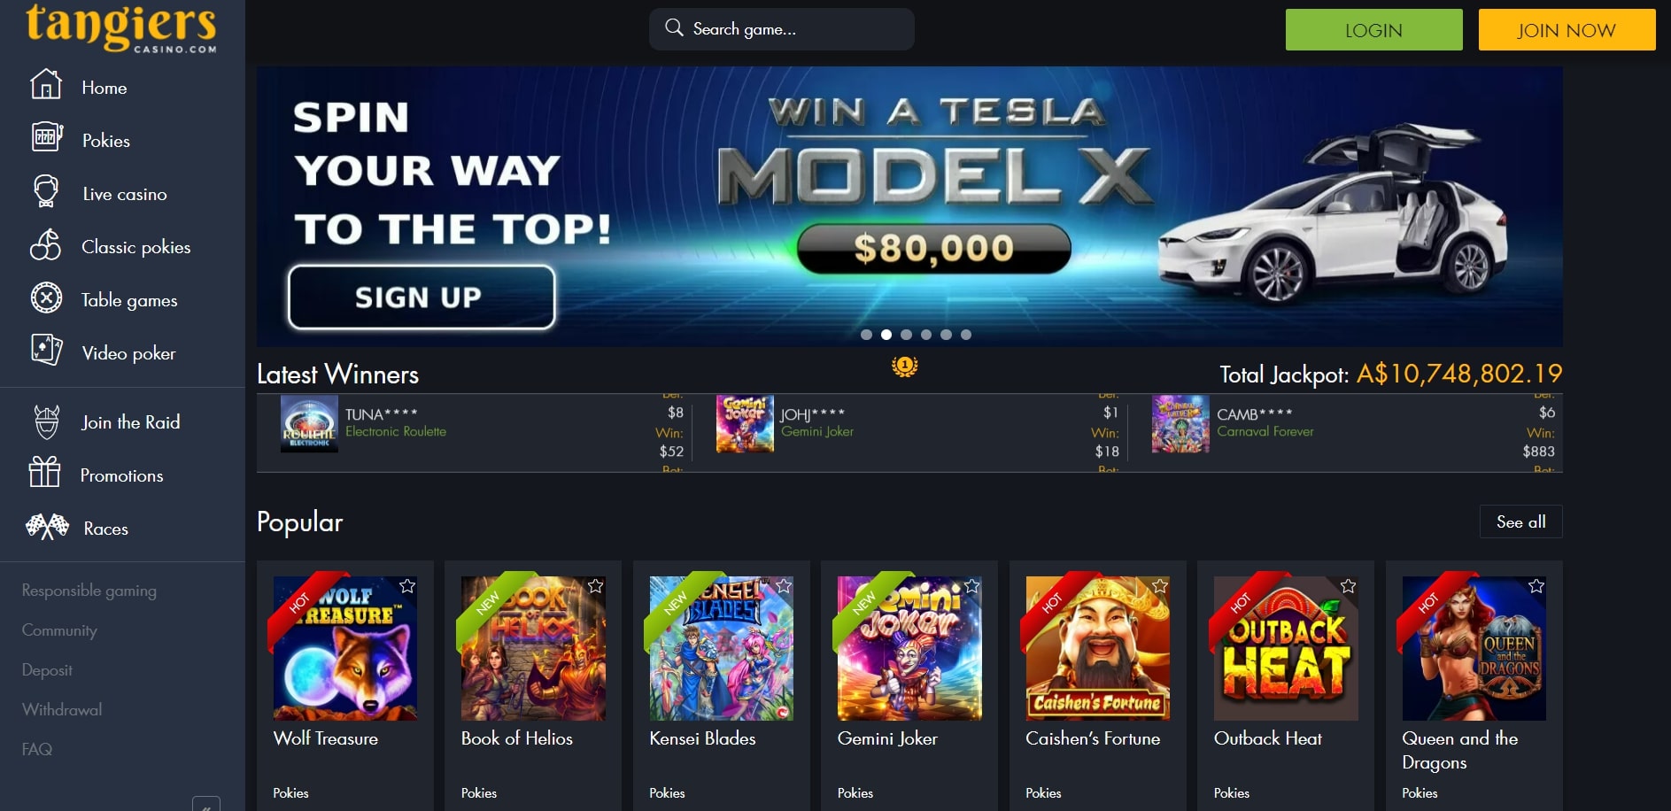Screen dimensions: 1671x811
Task: Open the Live casino dealer icon
Action: tap(46, 191)
